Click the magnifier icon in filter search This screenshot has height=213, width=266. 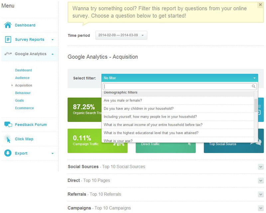254,86
